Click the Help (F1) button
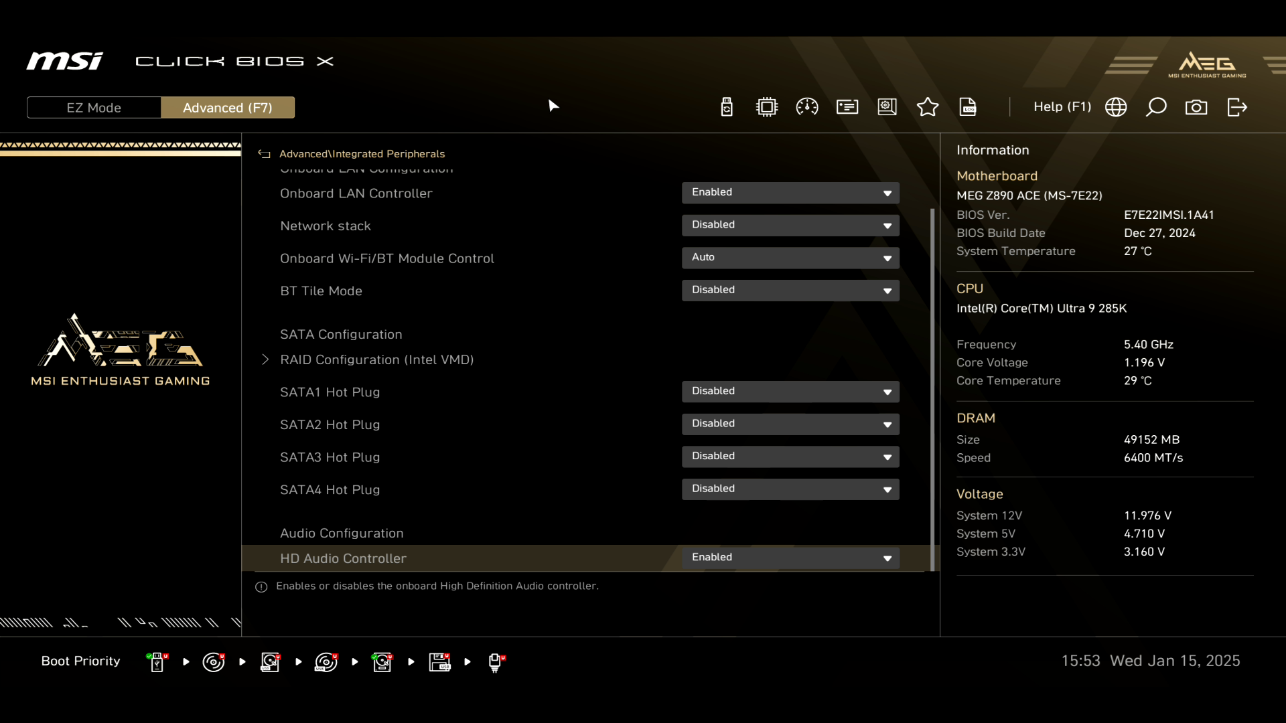This screenshot has width=1286, height=723. pos(1062,107)
